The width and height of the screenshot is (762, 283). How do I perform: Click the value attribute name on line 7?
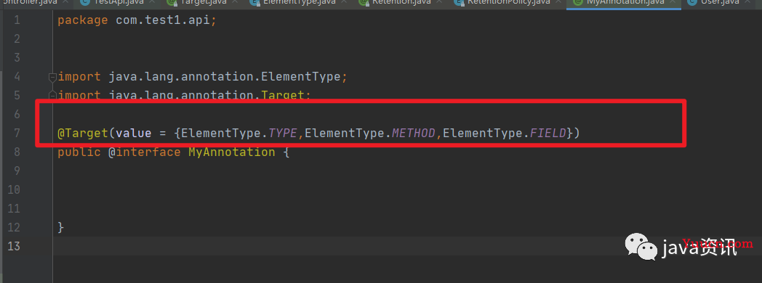click(x=133, y=133)
